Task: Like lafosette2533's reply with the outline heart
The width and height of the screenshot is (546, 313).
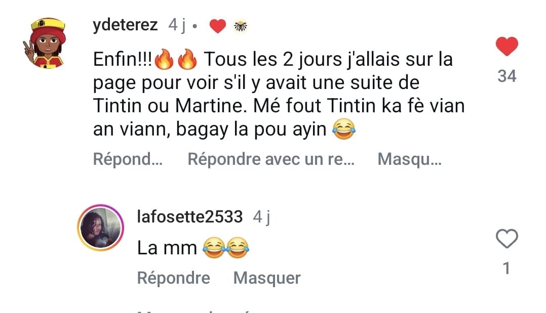Action: click(x=506, y=239)
